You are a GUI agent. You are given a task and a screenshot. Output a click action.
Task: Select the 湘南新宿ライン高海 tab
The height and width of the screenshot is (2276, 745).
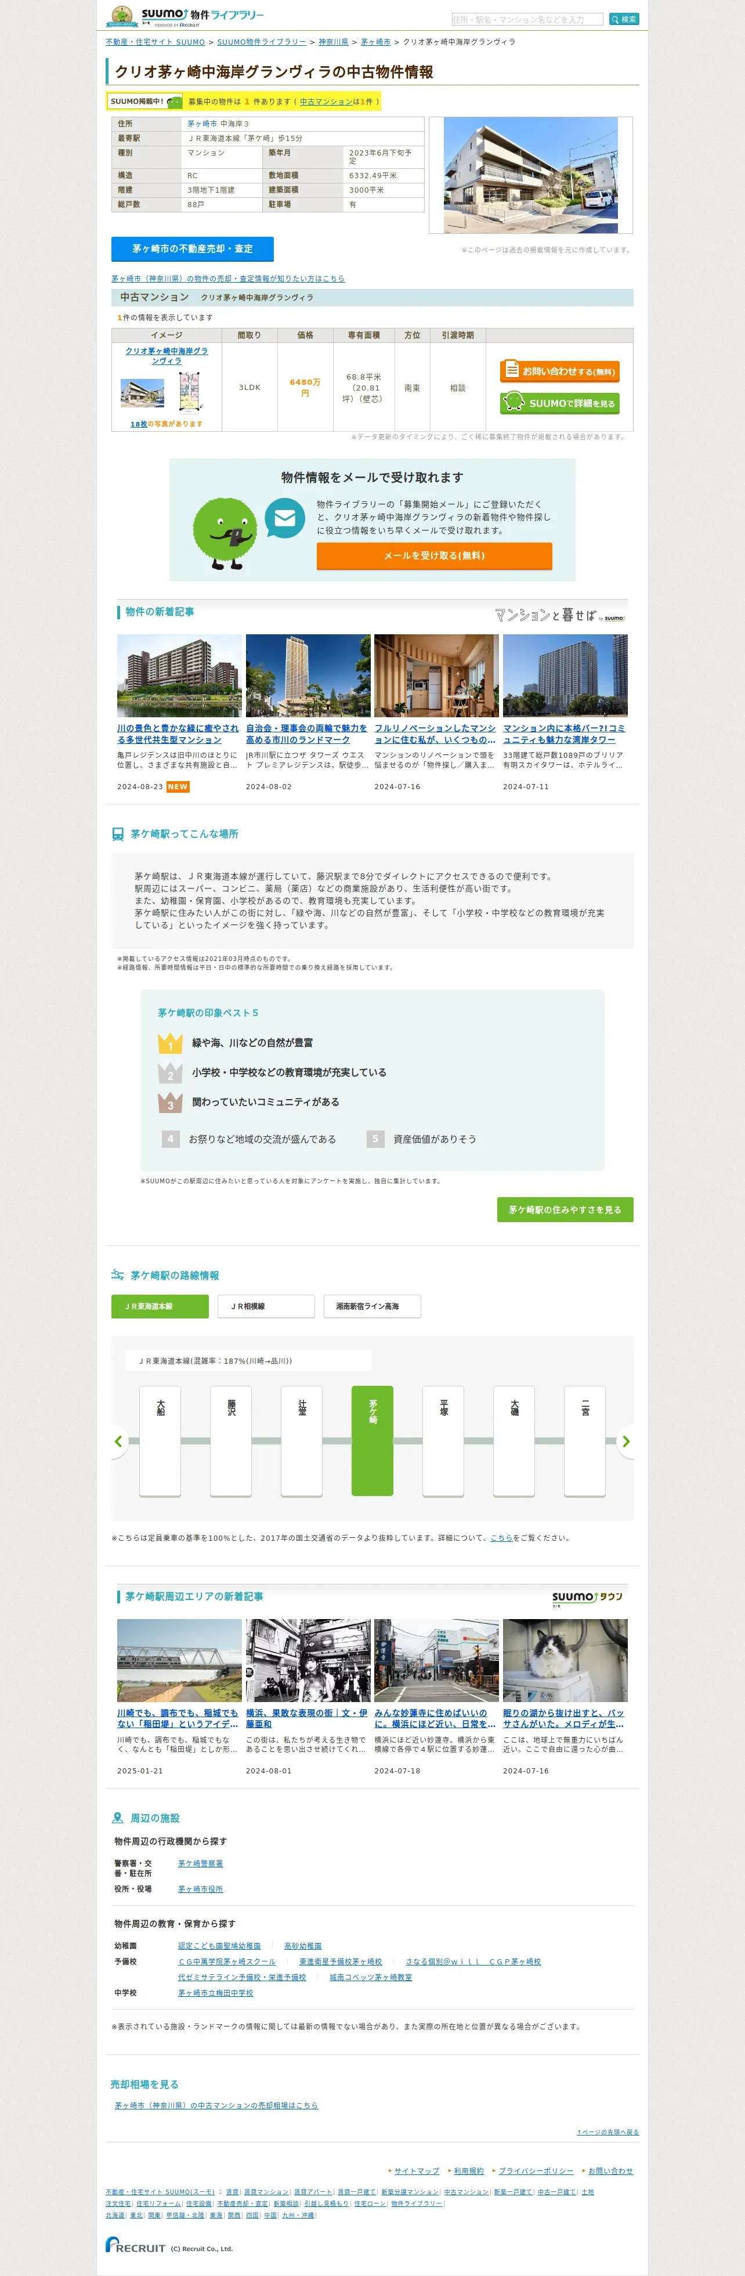coord(372,1306)
